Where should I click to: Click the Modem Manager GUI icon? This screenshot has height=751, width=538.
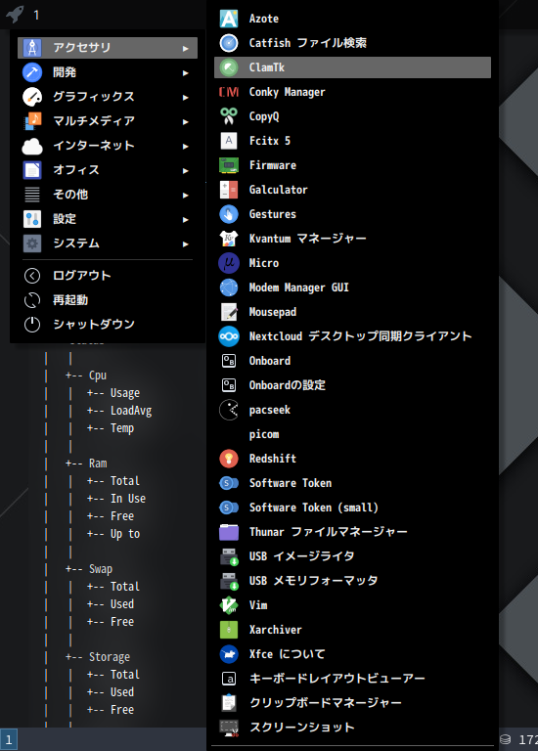[229, 287]
